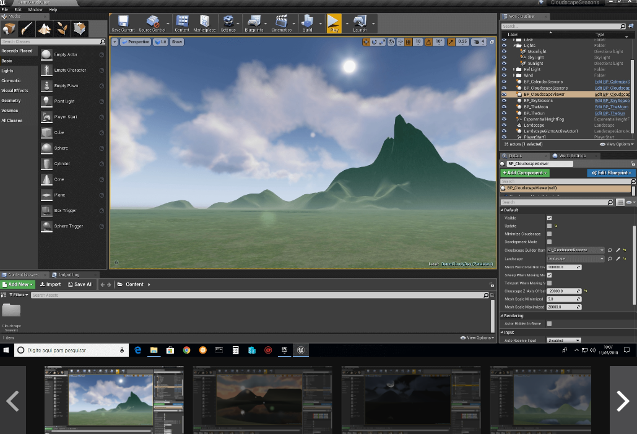Open the Settings toolbar icon

[x=228, y=23]
